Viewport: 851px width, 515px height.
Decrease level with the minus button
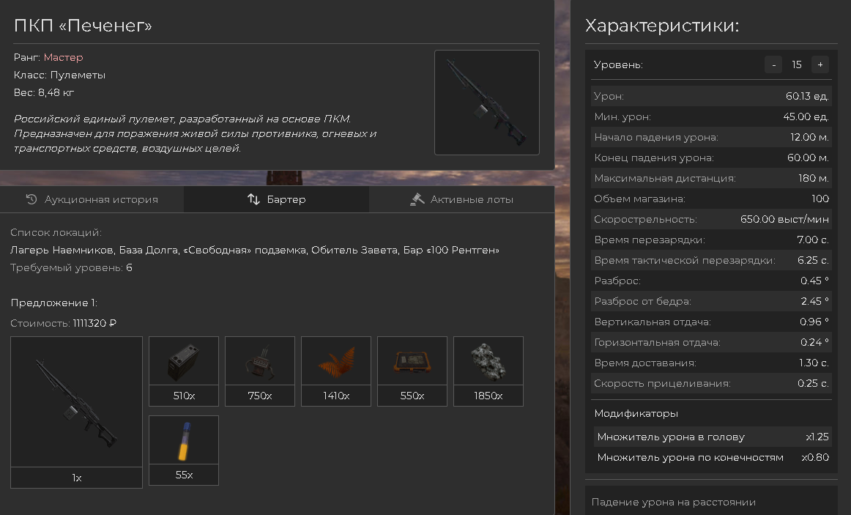(x=773, y=64)
